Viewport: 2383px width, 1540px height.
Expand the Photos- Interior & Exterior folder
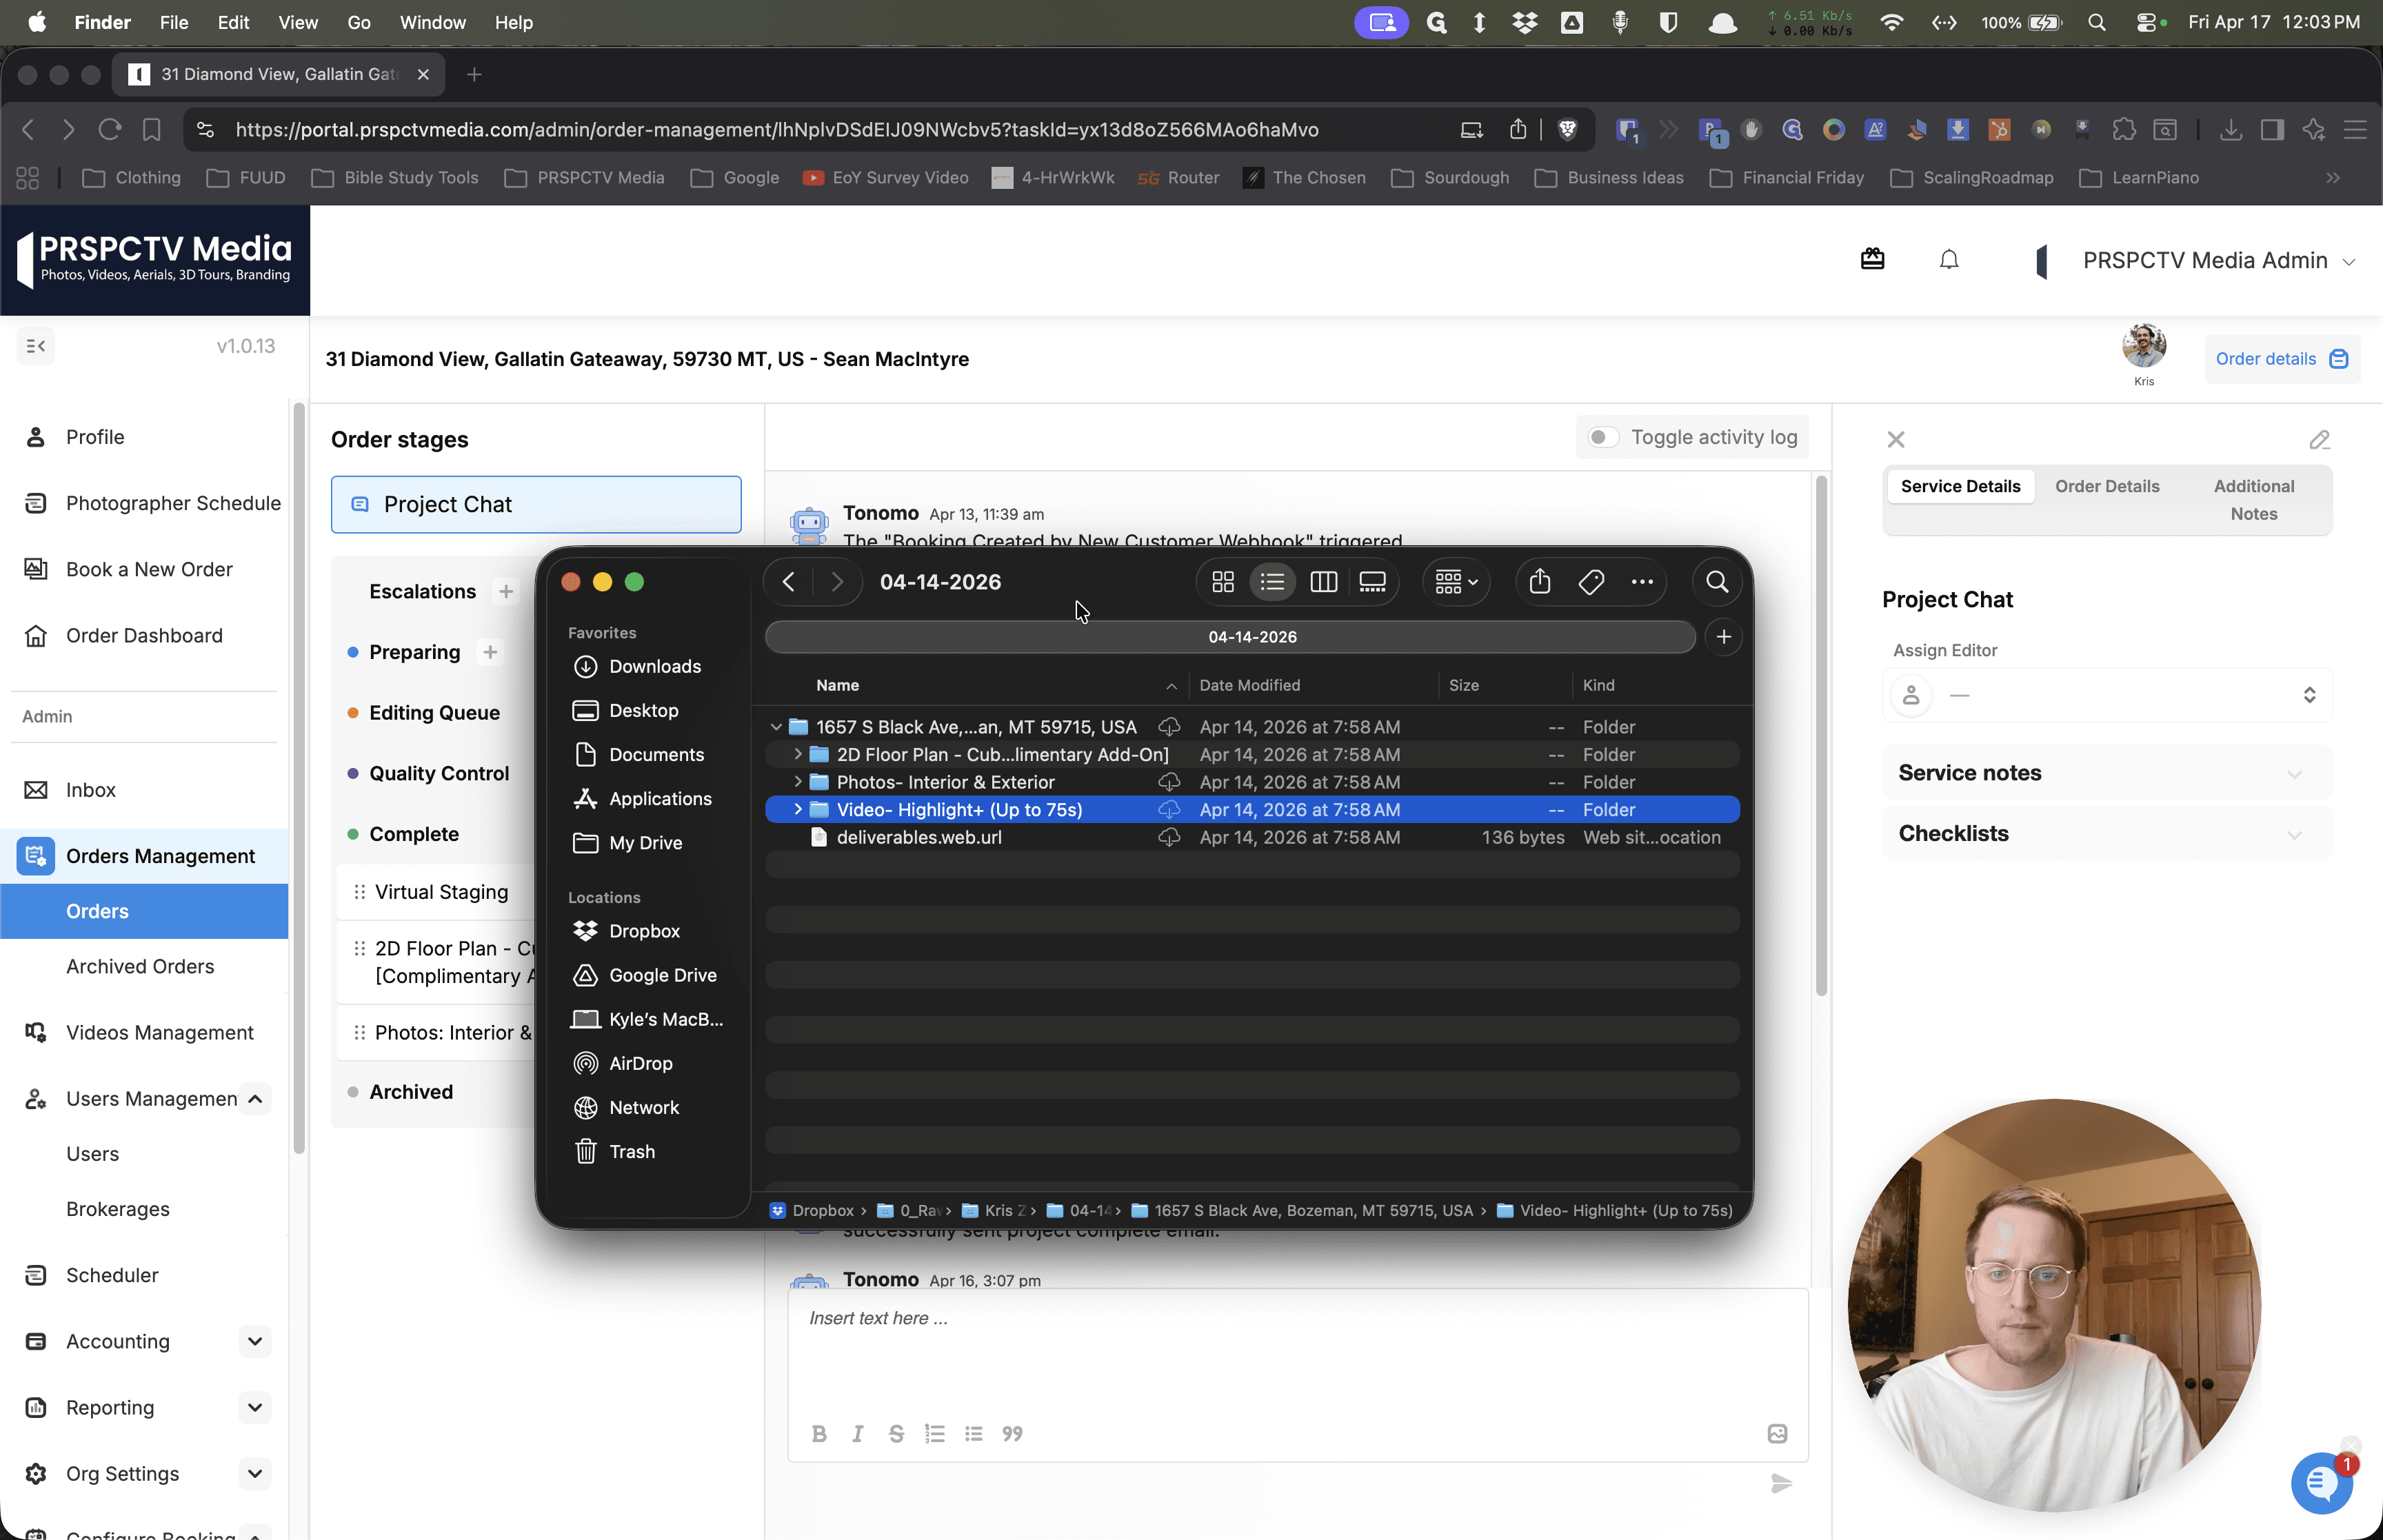[798, 782]
